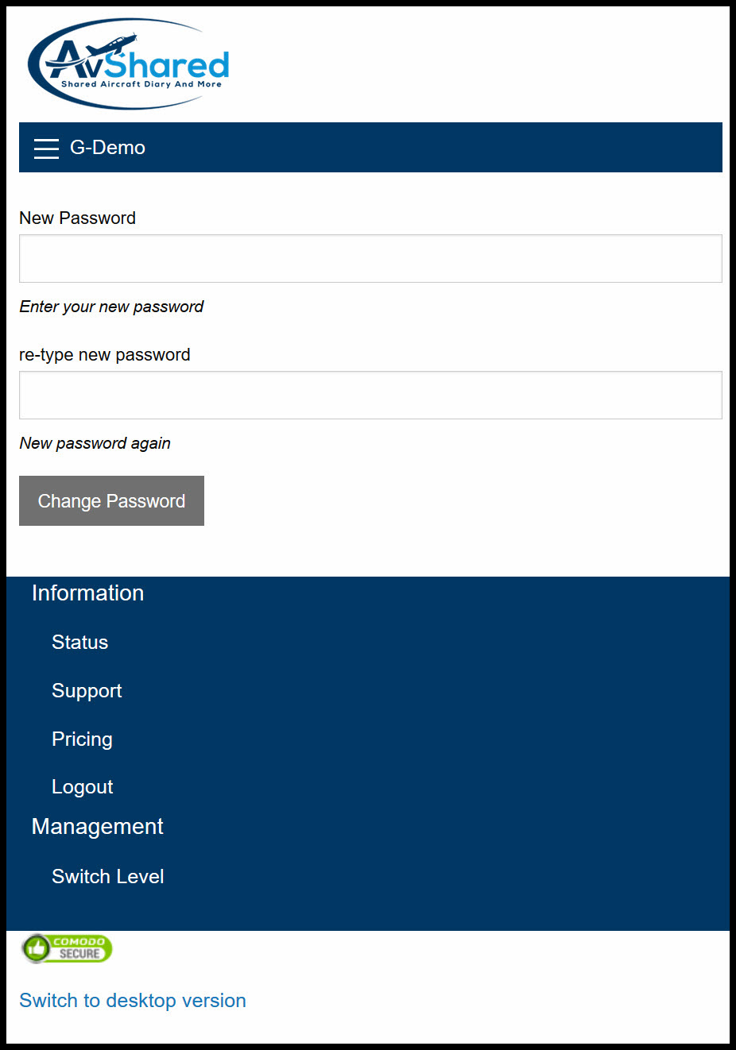This screenshot has width=736, height=1050.
Task: Click the 'New password again' hint text
Action: (95, 443)
